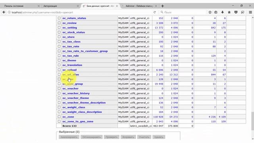
Task: Tick the oc_zone checkbox
Action: coord(59,116)
